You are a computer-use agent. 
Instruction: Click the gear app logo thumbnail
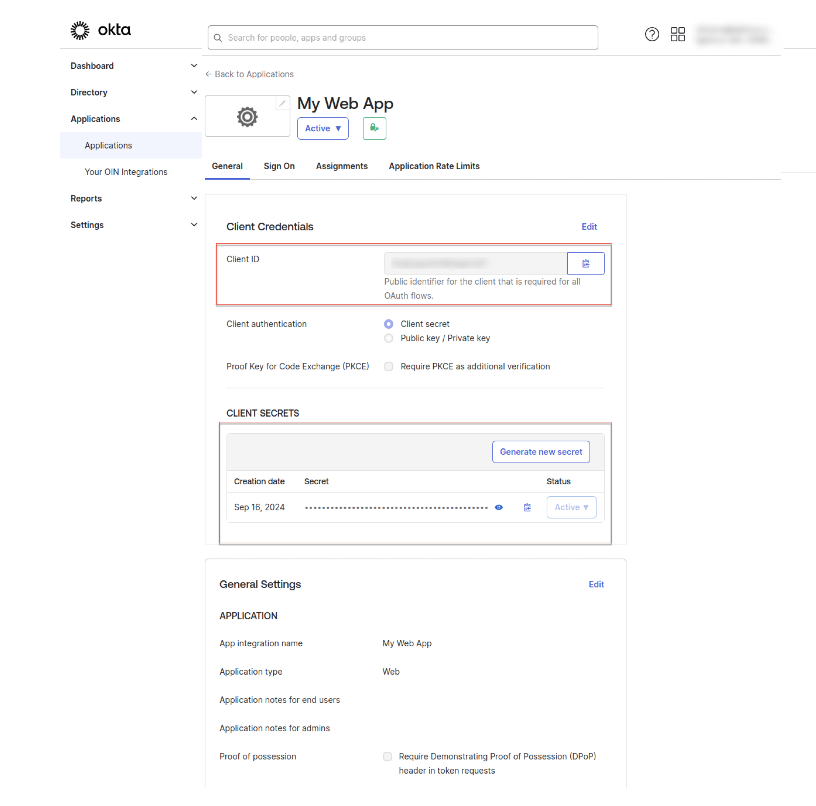pyautogui.click(x=247, y=117)
